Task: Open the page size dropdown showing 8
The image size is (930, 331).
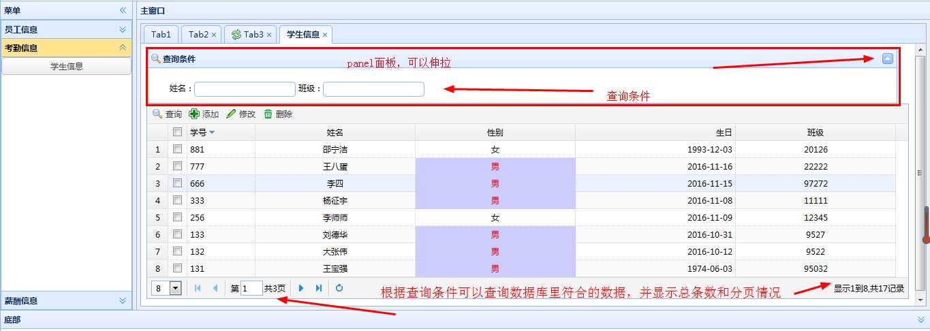Action: [175, 288]
